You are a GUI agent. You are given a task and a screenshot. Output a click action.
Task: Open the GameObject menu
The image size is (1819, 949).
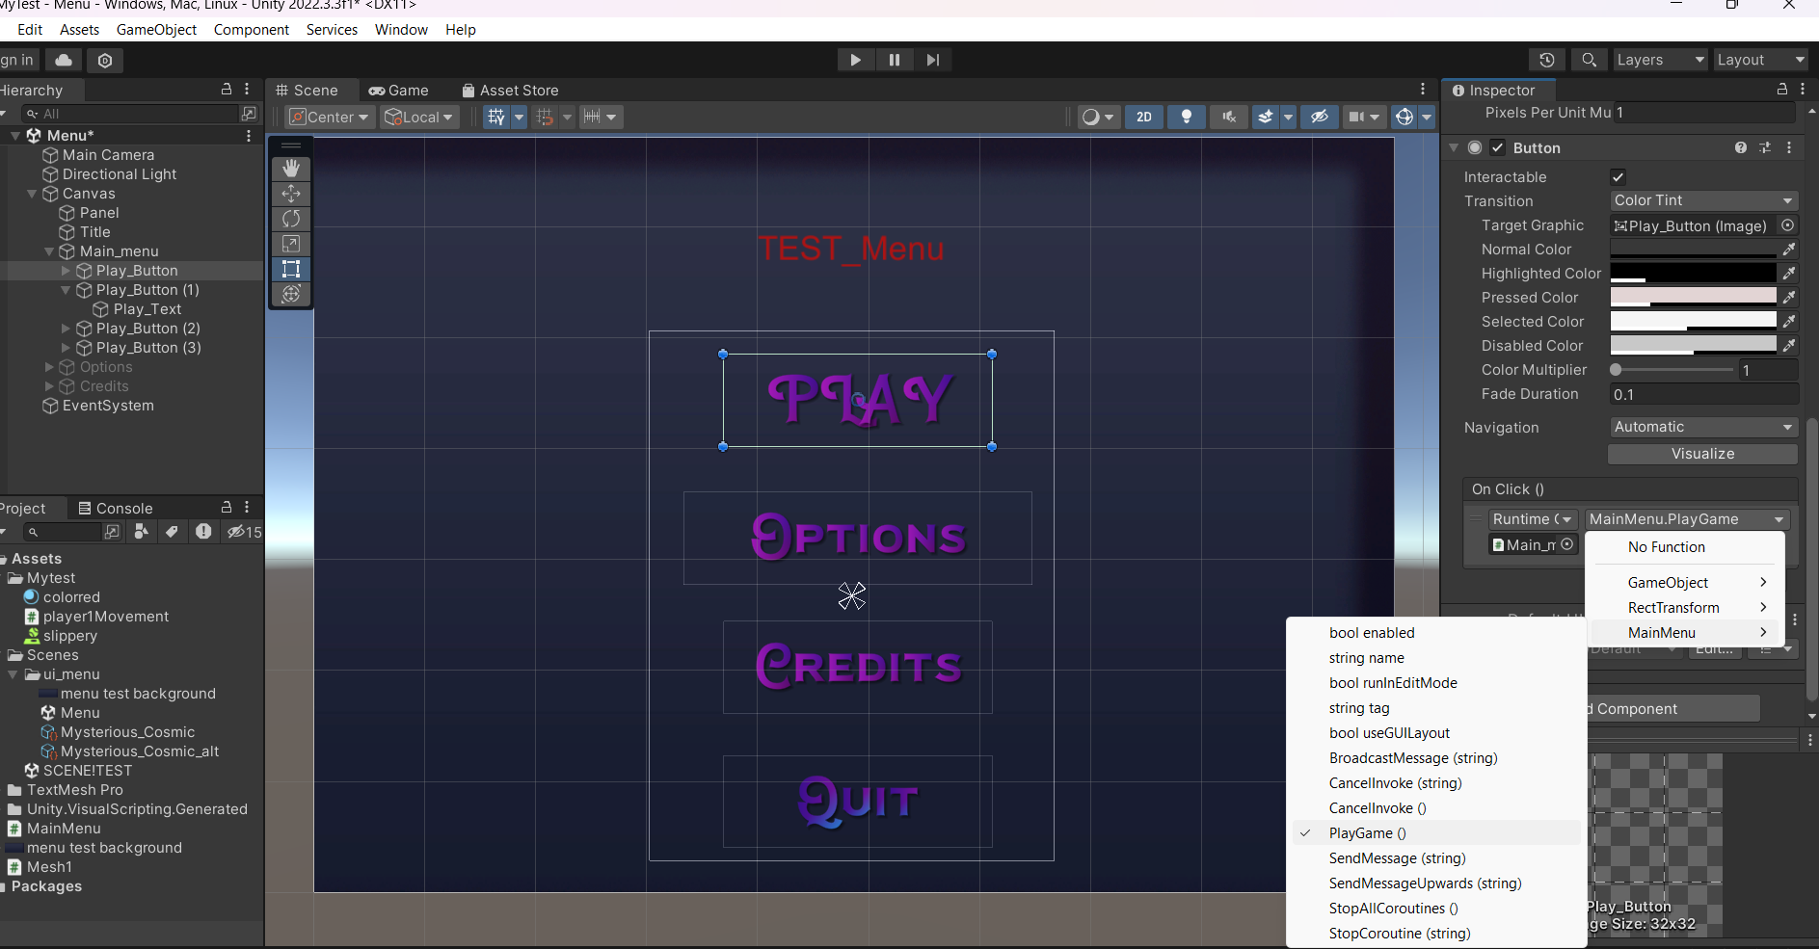click(156, 30)
